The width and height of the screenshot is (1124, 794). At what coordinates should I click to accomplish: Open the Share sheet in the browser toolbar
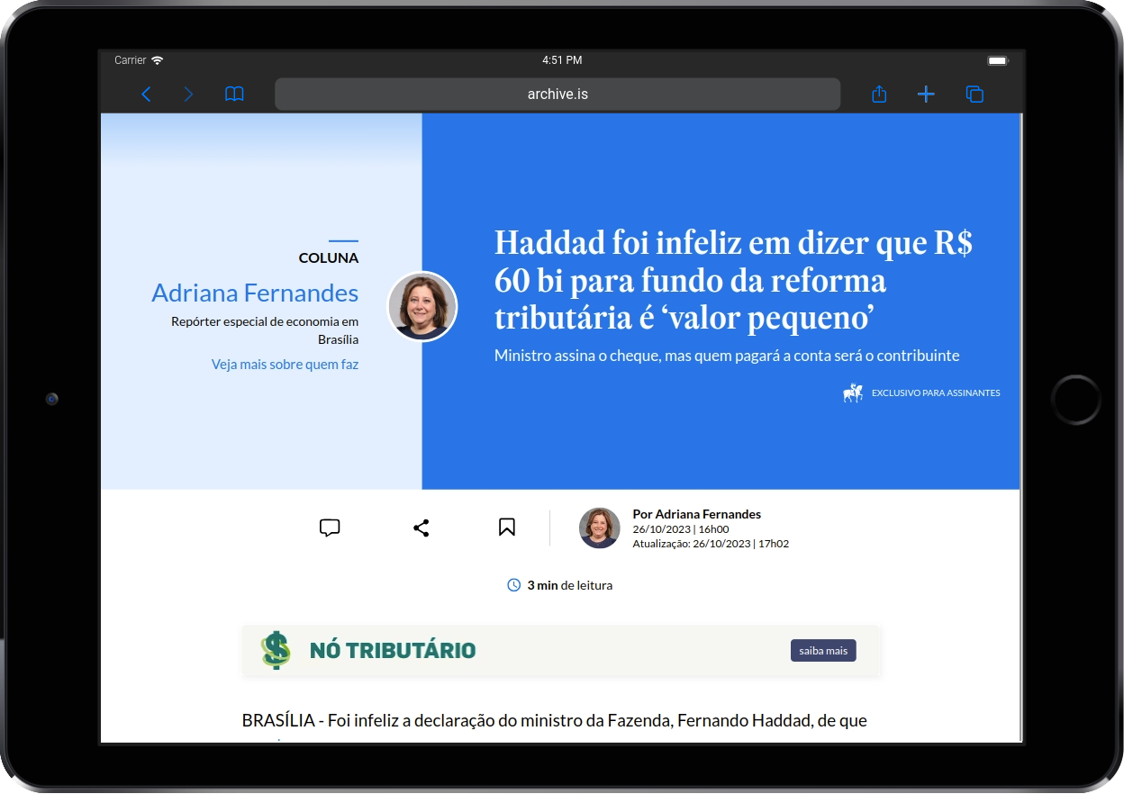[879, 94]
